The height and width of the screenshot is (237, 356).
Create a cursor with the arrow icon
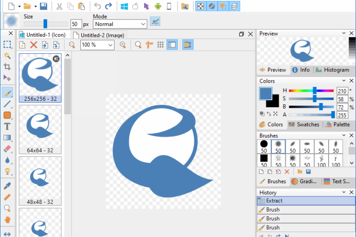tap(147, 6)
